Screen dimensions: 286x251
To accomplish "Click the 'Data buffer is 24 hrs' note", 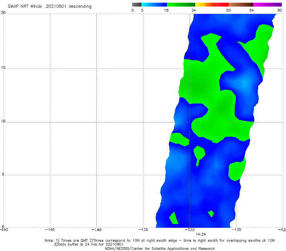I will coord(89,244).
